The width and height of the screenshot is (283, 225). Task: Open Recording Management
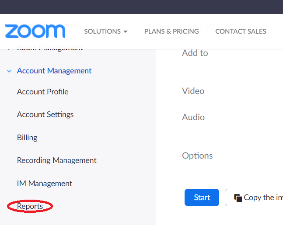[x=57, y=160]
